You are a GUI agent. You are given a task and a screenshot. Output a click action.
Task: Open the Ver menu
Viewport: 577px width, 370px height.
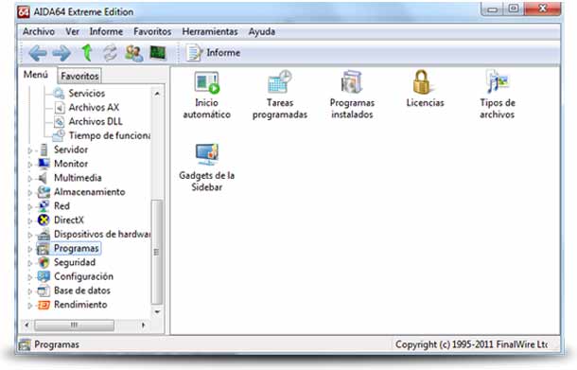73,31
